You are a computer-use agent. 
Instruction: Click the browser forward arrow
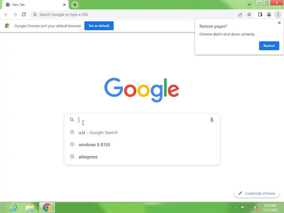click(x=15, y=14)
